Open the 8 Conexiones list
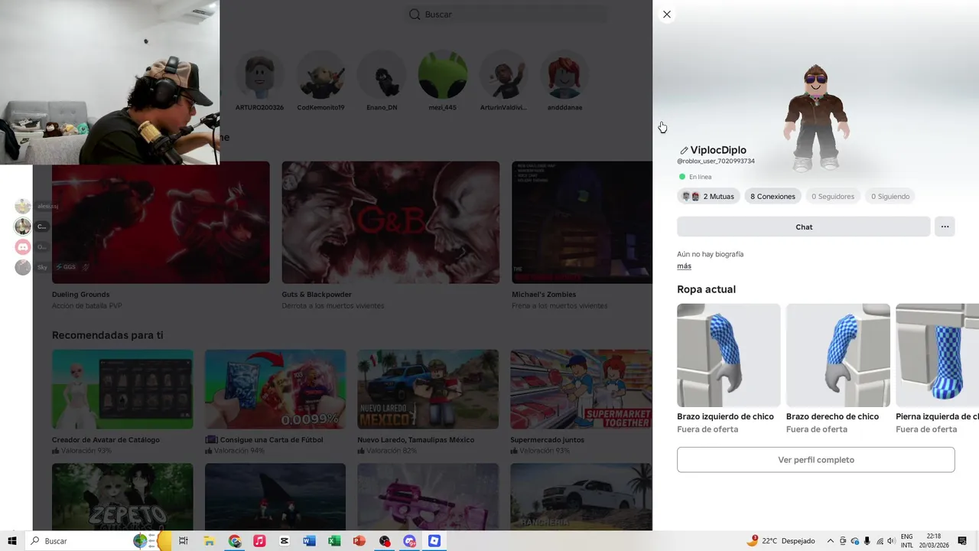Screen dimensions: 979x551 (x=772, y=197)
